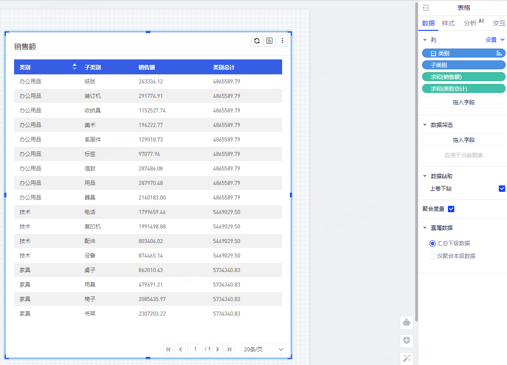Uncheck the 上卷下钻 checkbox
The height and width of the screenshot is (365, 507).
tap(502, 189)
